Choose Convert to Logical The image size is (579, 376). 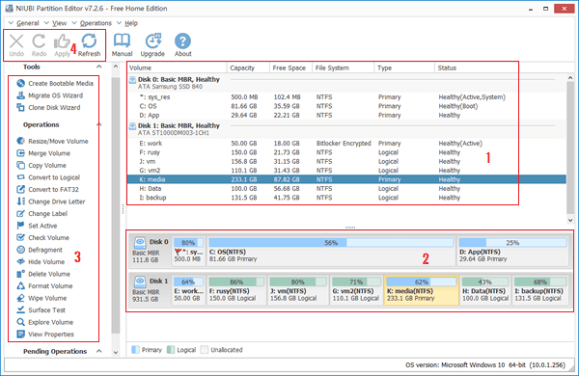tap(48, 177)
